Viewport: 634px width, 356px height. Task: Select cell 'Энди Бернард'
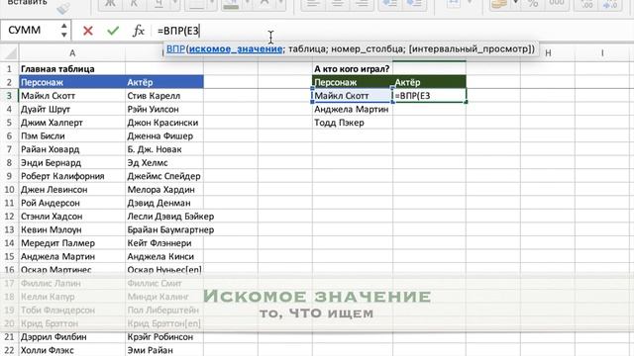click(72, 162)
